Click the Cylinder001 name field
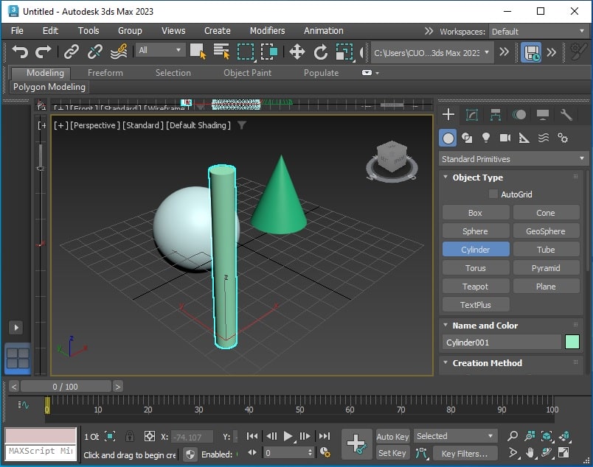This screenshot has height=467, width=593. (502, 343)
